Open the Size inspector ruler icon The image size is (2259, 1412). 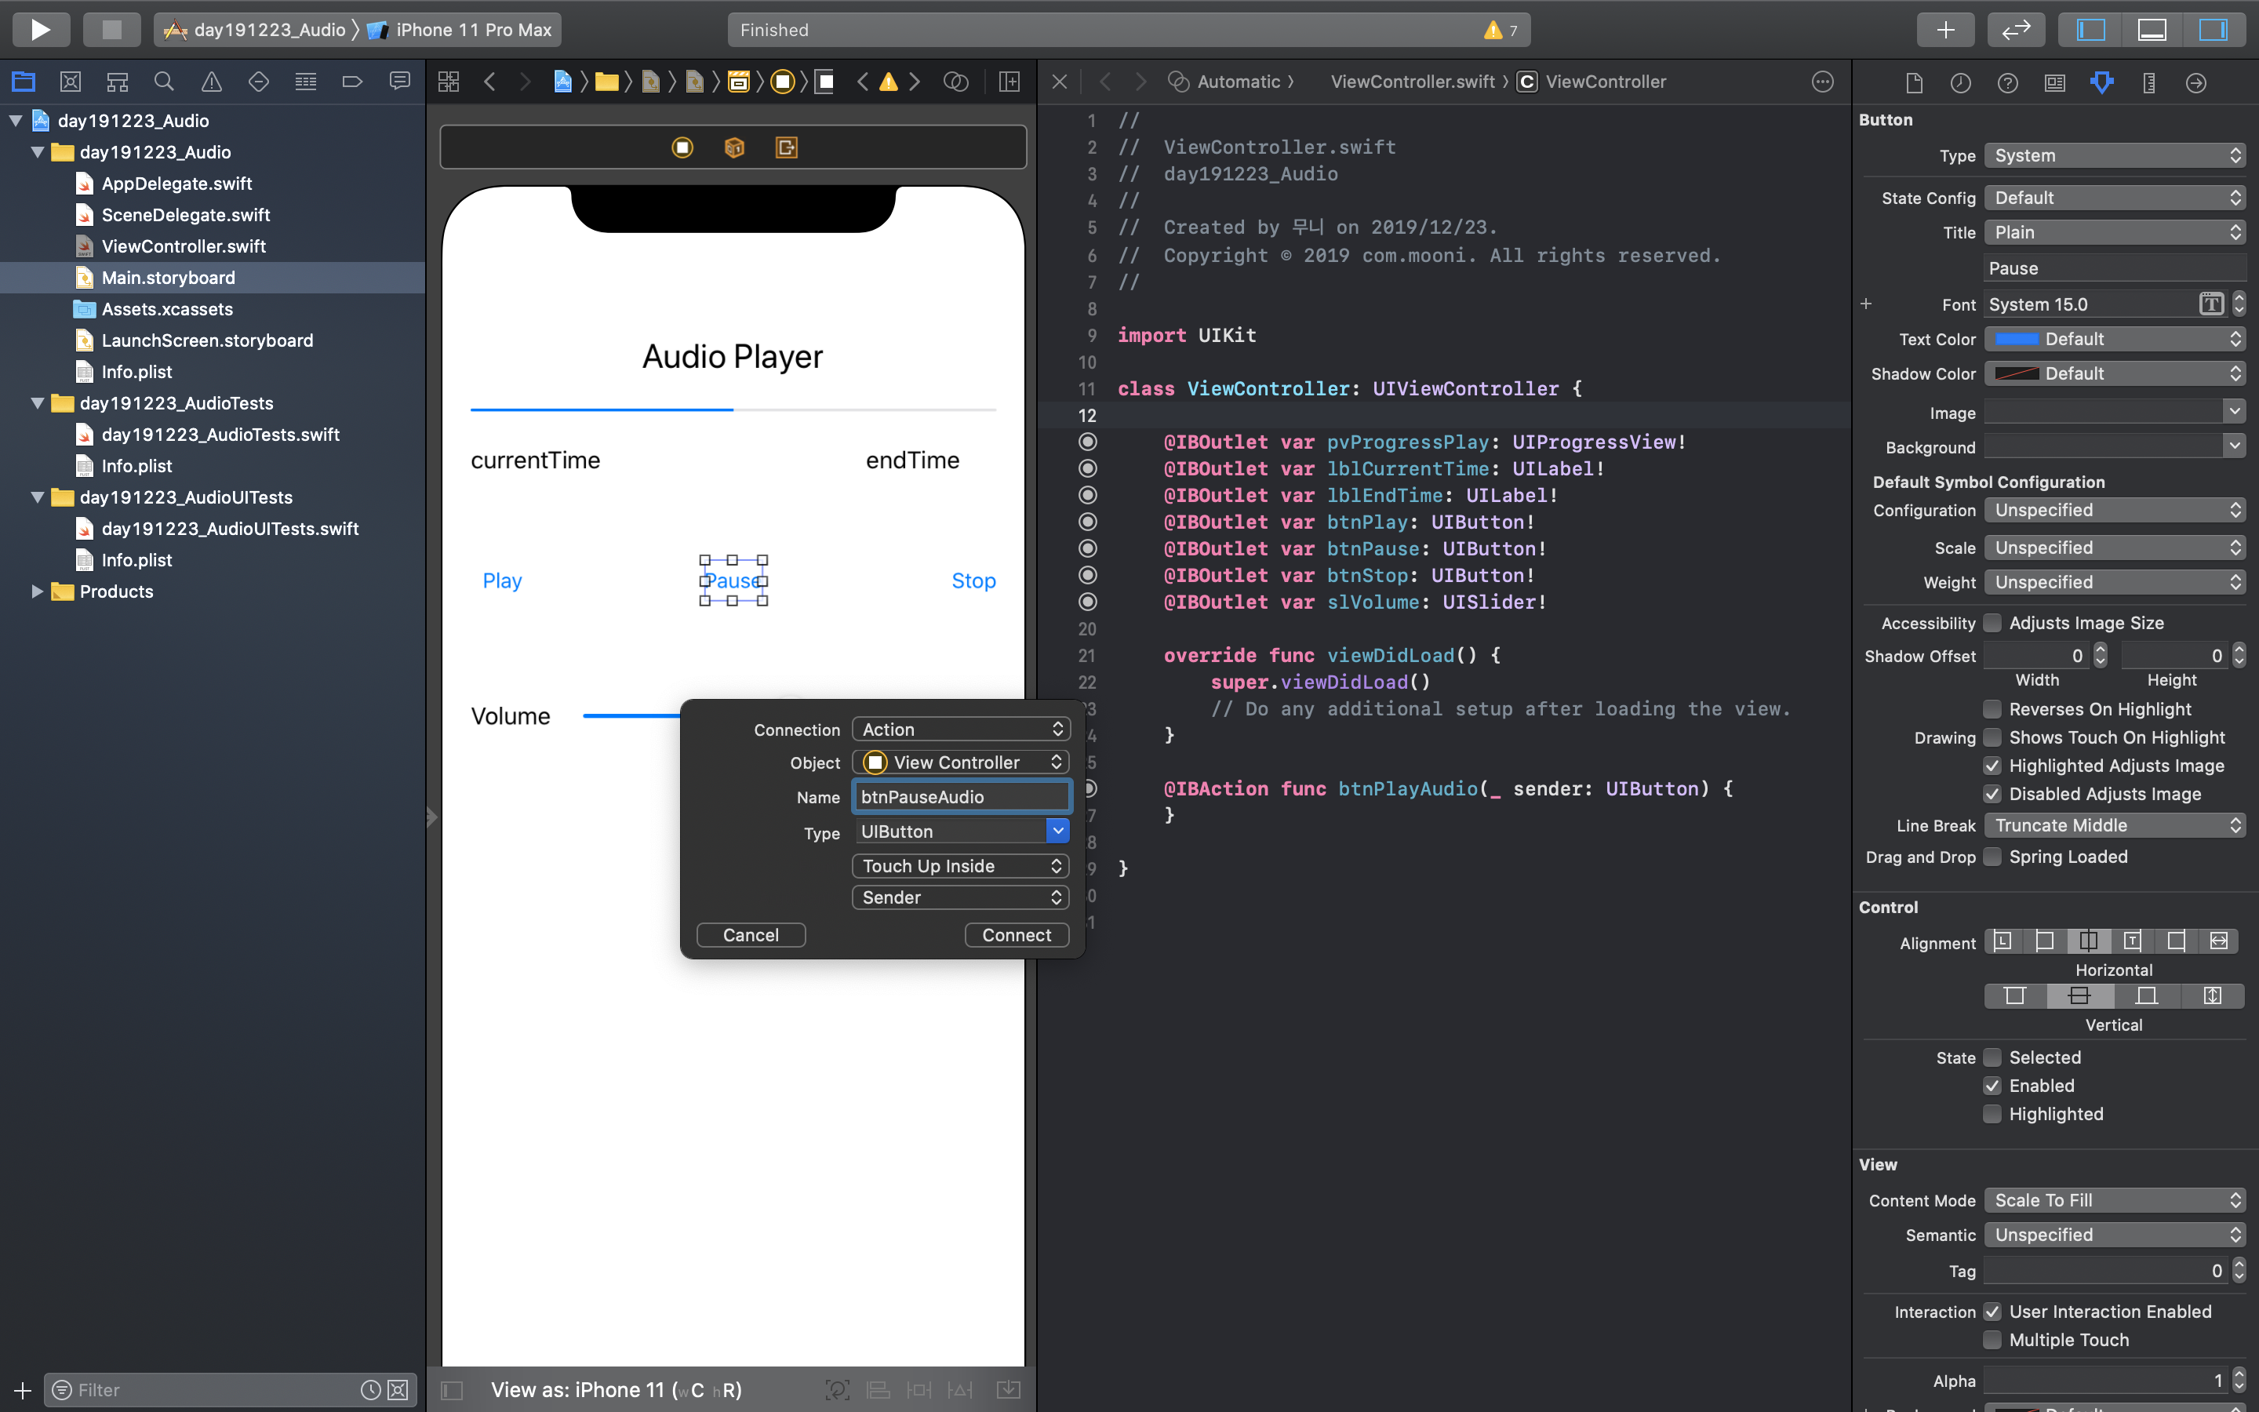(x=2149, y=82)
